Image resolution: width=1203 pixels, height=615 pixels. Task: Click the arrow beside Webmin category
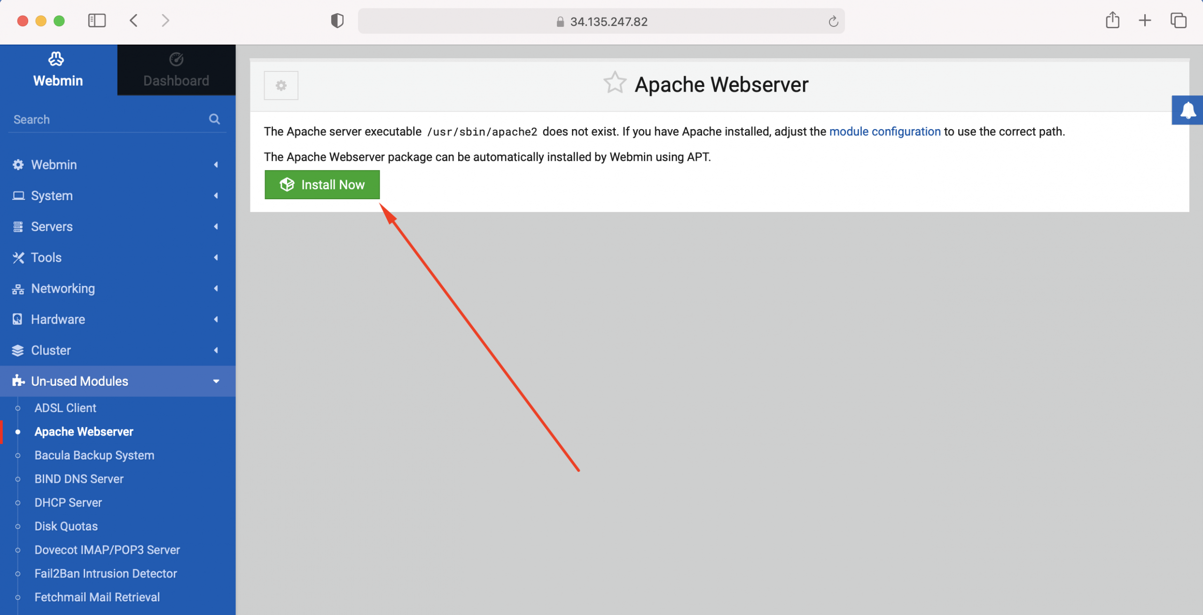point(216,165)
